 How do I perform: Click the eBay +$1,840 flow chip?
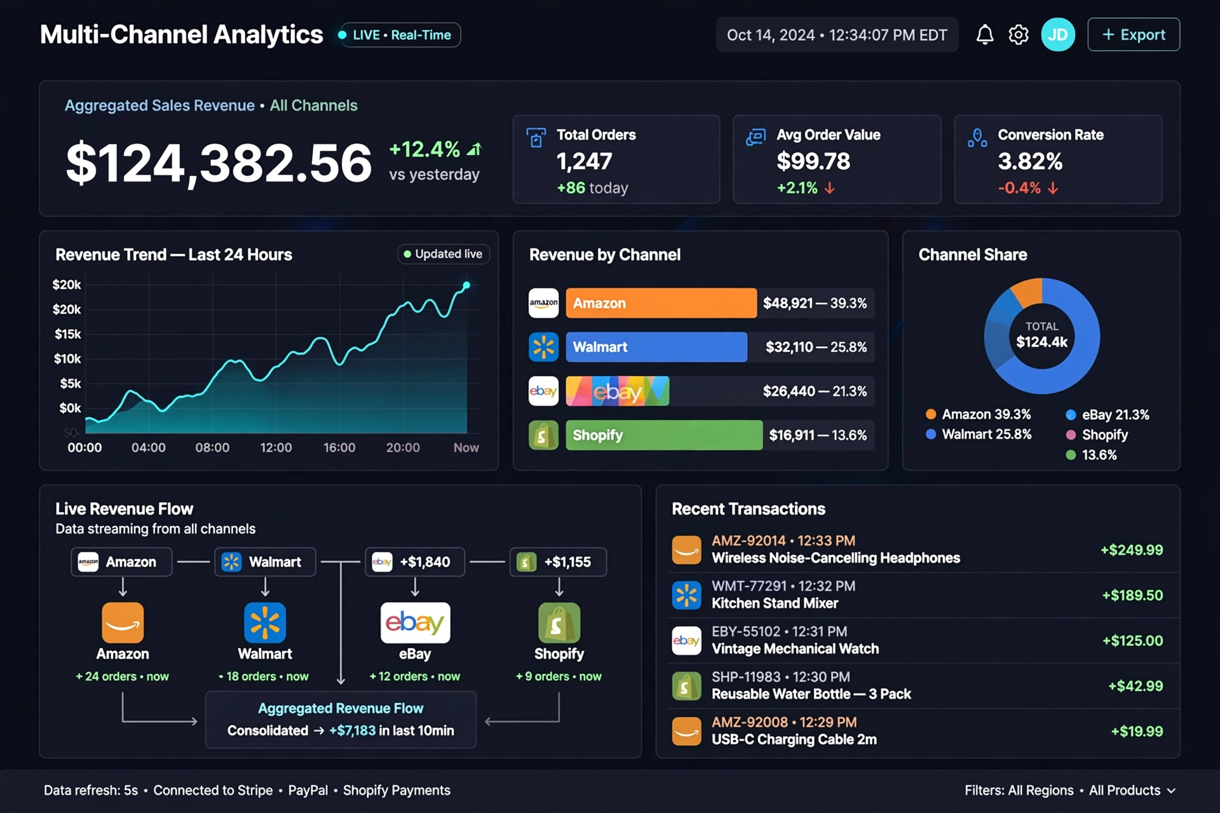coord(415,562)
